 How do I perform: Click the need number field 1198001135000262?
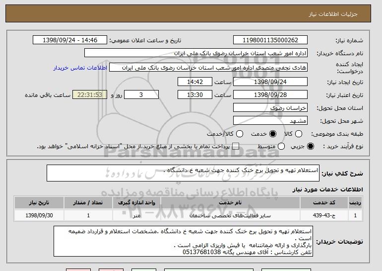coord(270,40)
